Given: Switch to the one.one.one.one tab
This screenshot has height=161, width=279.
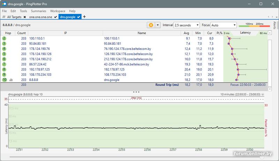Looking at the screenshot, I should [x=42, y=17].
